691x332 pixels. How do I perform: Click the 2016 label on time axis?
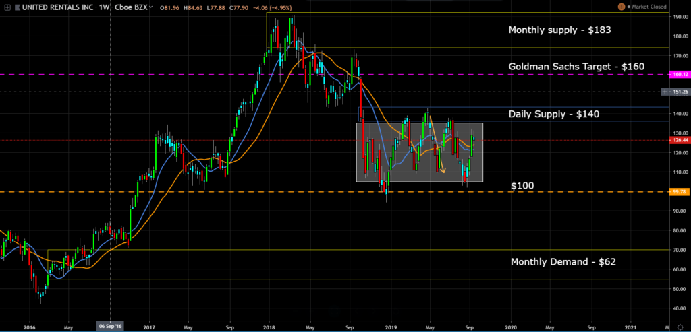click(30, 327)
